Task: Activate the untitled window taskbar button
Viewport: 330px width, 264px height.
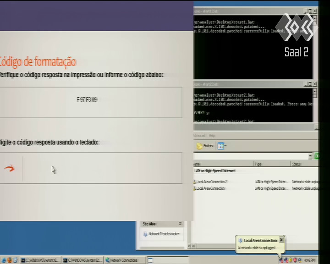Action: pos(168,260)
